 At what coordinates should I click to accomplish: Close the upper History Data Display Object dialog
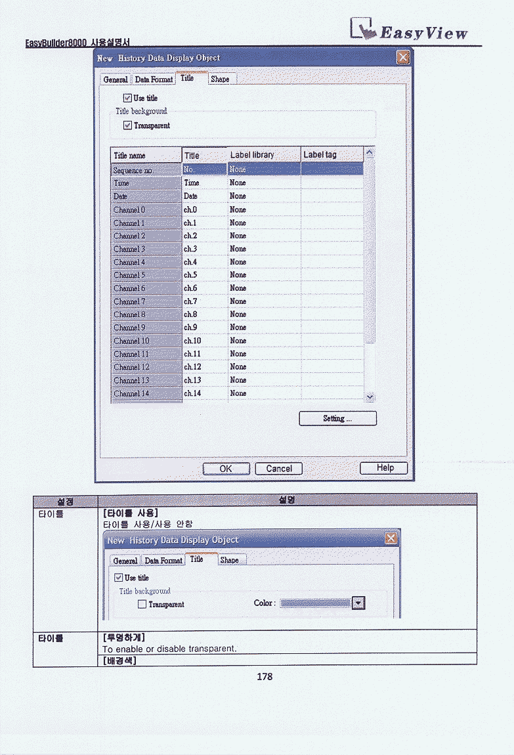[403, 57]
